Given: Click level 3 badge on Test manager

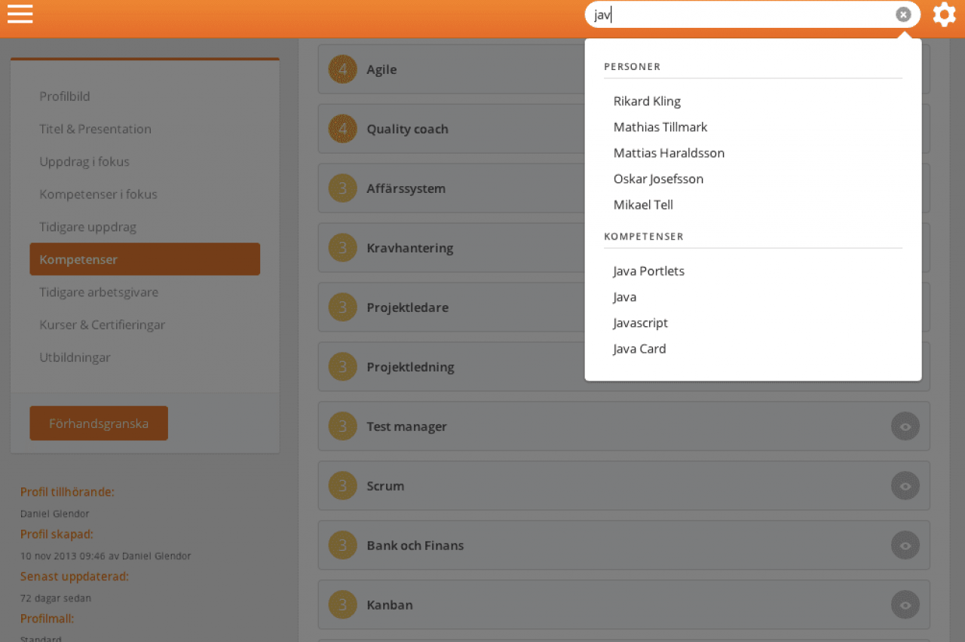Looking at the screenshot, I should click(343, 426).
